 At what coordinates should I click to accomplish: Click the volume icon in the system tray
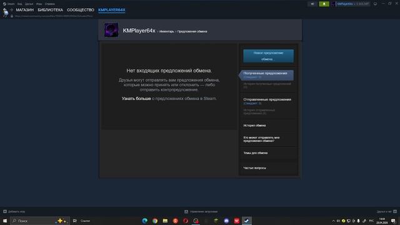[x=338, y=221]
